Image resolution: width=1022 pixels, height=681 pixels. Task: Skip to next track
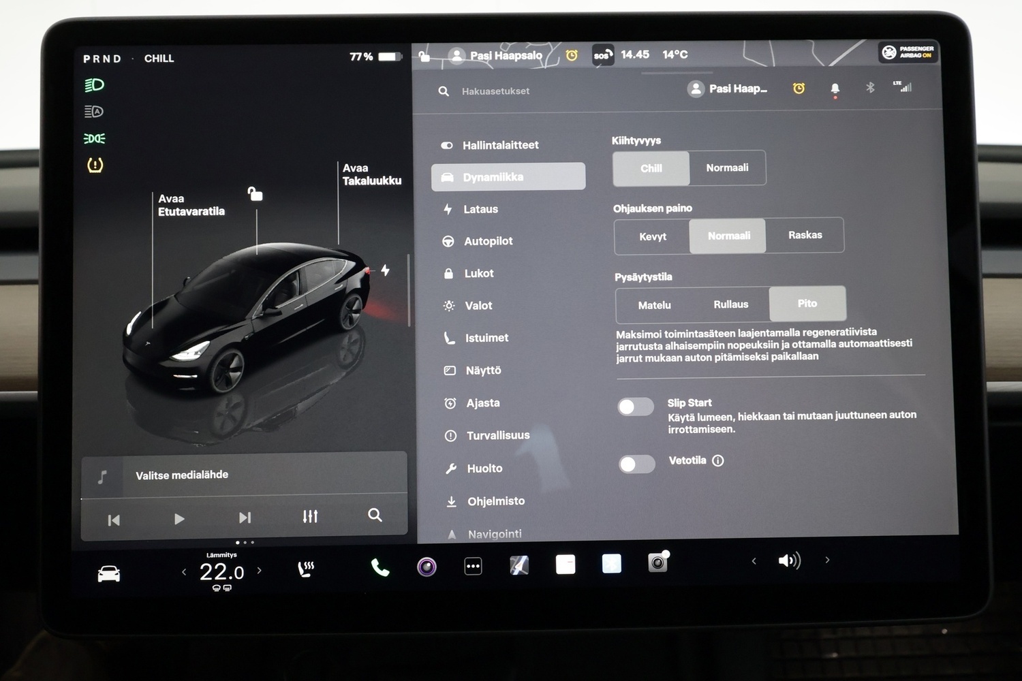245,518
